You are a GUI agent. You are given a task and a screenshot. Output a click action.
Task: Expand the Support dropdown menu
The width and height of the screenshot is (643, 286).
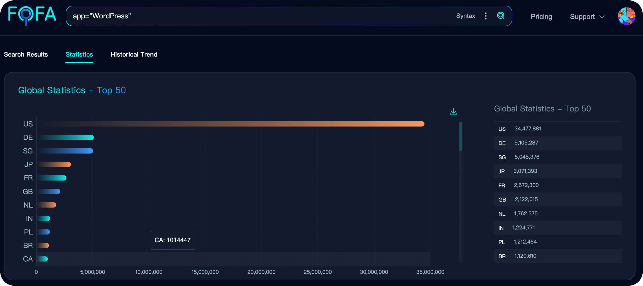(x=587, y=17)
